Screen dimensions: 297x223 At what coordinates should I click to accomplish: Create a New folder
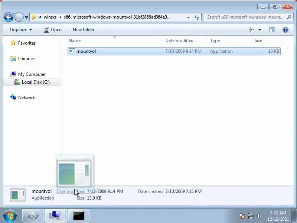click(84, 30)
